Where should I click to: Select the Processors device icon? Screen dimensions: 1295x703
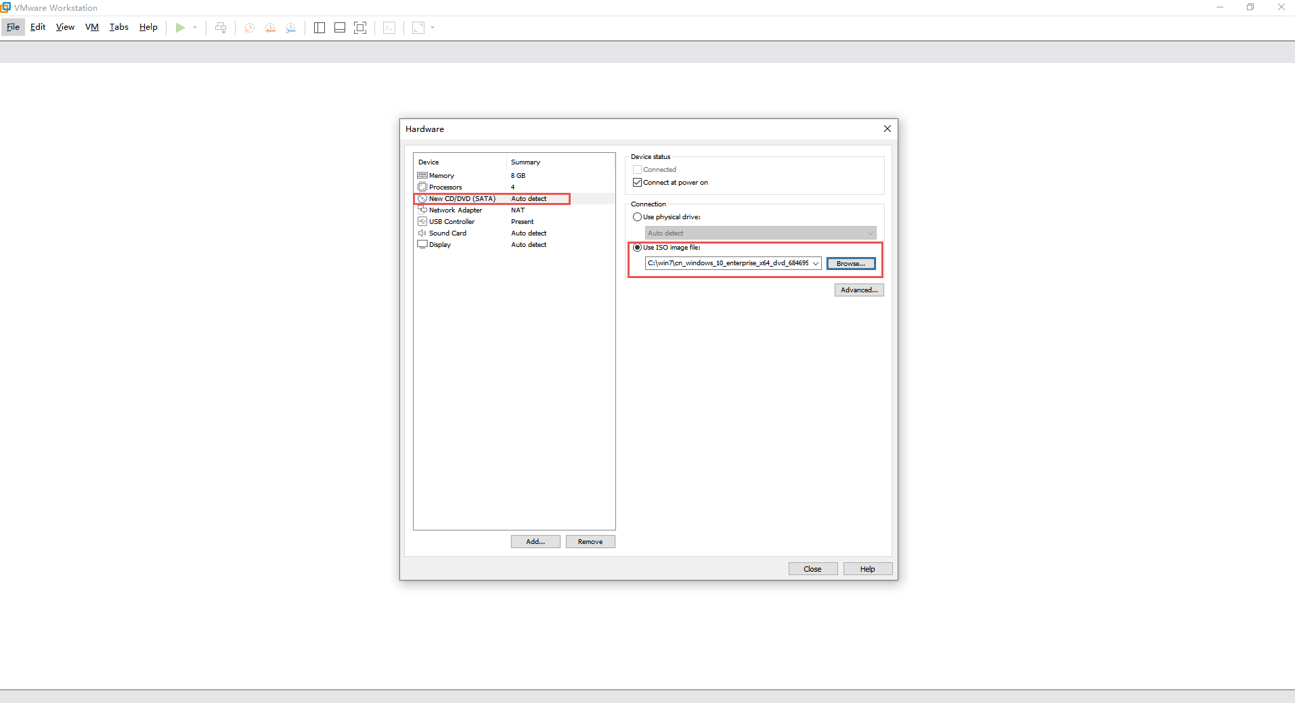422,187
